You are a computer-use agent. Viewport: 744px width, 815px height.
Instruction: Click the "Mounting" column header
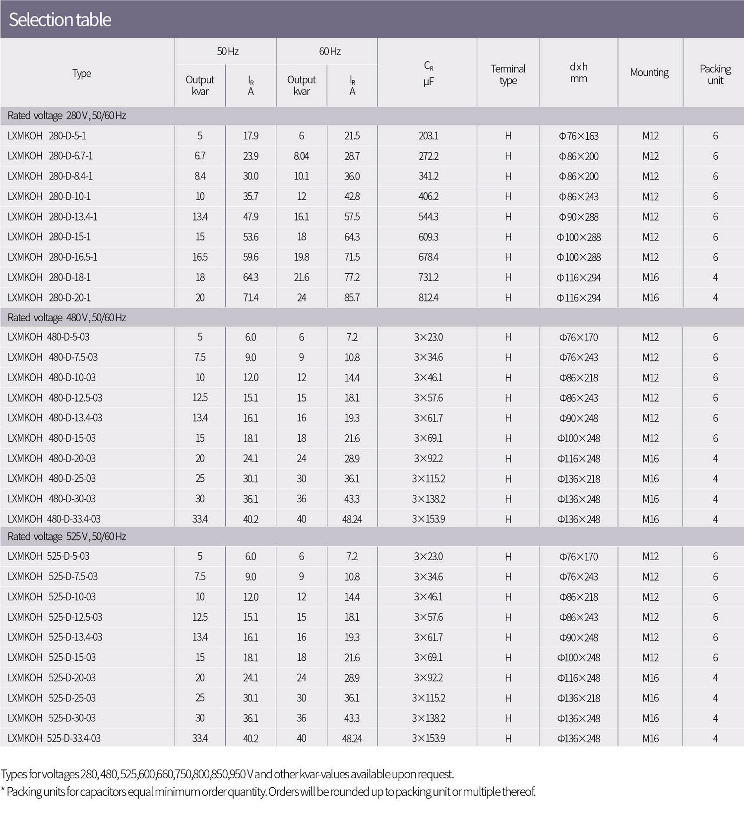pyautogui.click(x=649, y=72)
